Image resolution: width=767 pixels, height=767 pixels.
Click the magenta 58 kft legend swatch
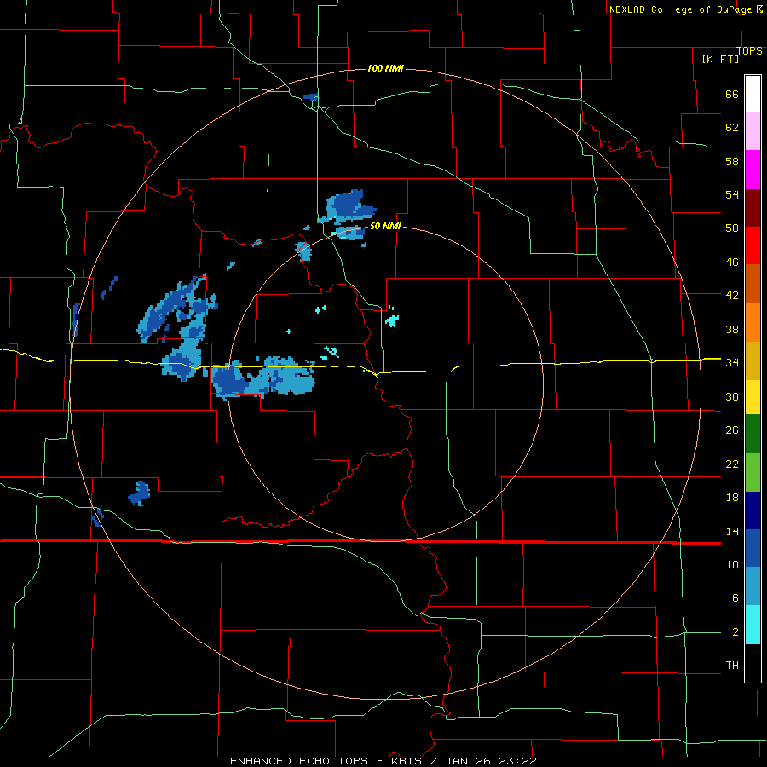[x=753, y=170]
